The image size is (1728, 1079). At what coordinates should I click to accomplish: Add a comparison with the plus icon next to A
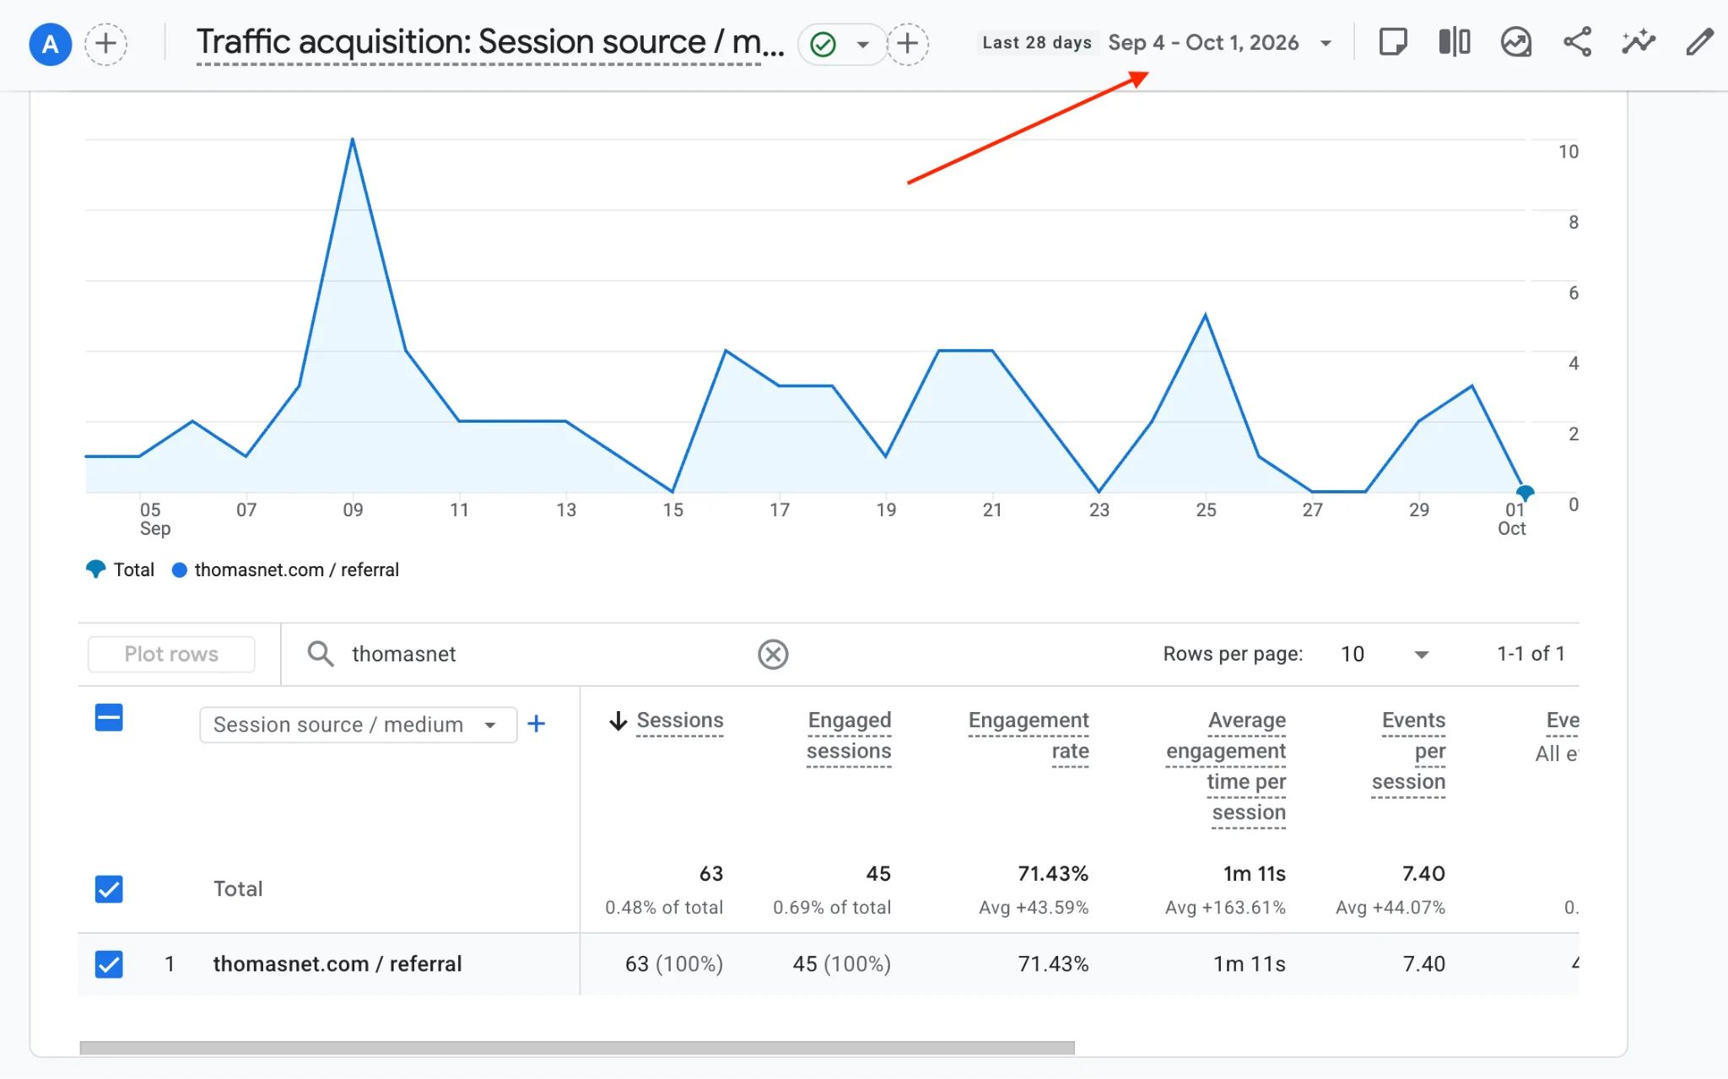coord(105,44)
